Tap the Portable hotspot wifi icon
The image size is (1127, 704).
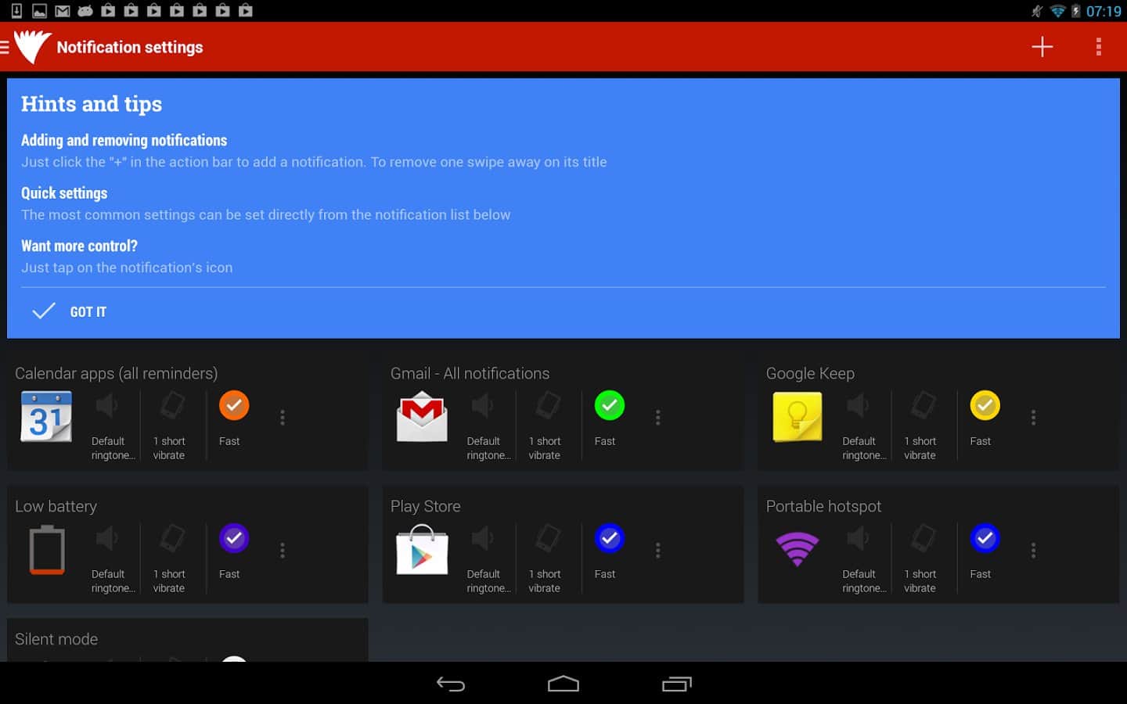pyautogui.click(x=797, y=548)
